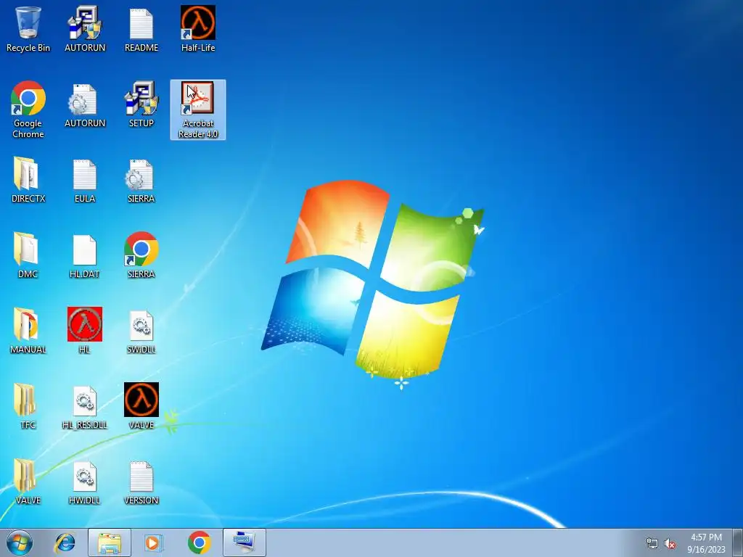
Task: Select the SW.DLL file icon
Action: (141, 331)
